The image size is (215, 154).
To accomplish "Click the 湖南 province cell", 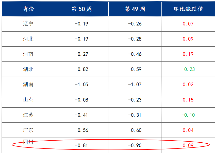I will pos(28,84).
